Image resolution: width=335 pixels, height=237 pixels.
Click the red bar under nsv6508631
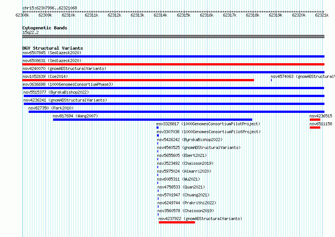tap(173, 64)
